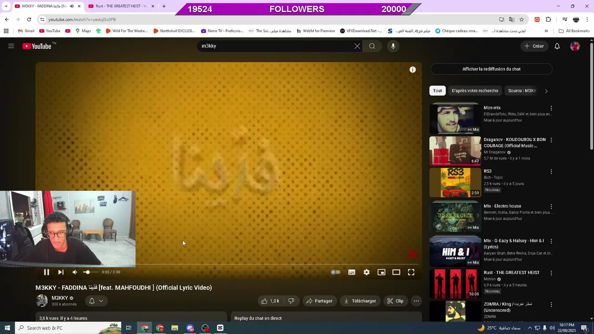594x334 pixels.
Task: Open File Explorer from the taskbar
Action: click(175, 328)
